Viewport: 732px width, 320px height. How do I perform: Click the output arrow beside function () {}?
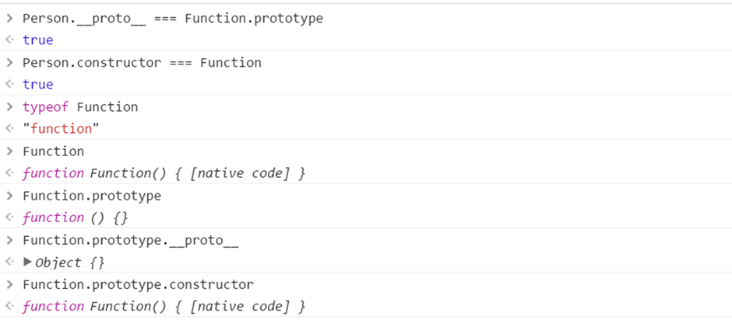click(x=9, y=217)
